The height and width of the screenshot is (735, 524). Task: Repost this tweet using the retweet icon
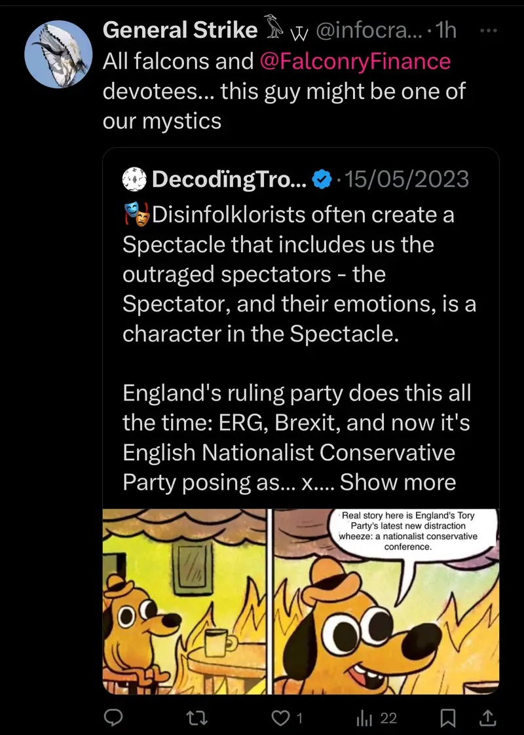point(197,718)
